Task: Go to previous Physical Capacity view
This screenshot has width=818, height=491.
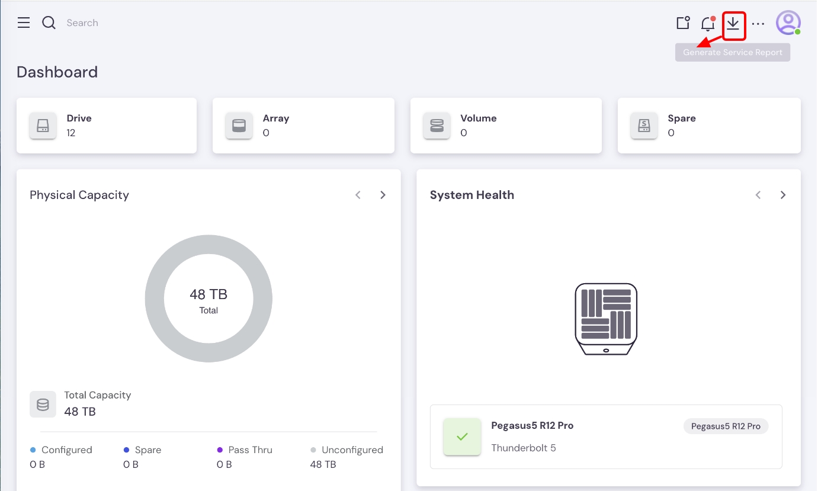Action: tap(358, 195)
